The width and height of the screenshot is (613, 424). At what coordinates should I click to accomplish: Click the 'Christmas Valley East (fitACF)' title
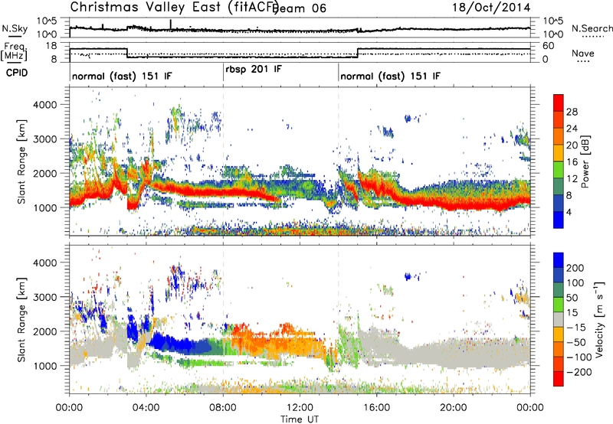175,7
